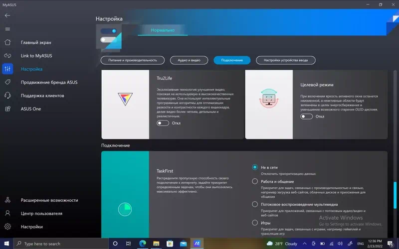Open Центр пользователя profile icon
The width and height of the screenshot is (399, 249).
(7, 213)
